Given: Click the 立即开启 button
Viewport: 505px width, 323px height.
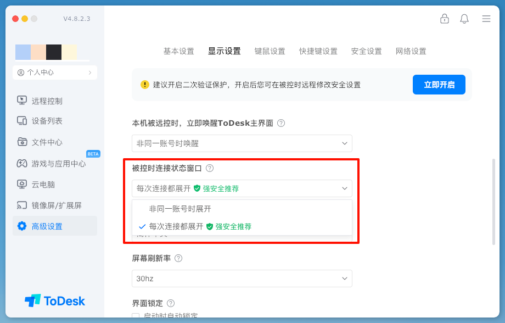Looking at the screenshot, I should click(x=439, y=85).
